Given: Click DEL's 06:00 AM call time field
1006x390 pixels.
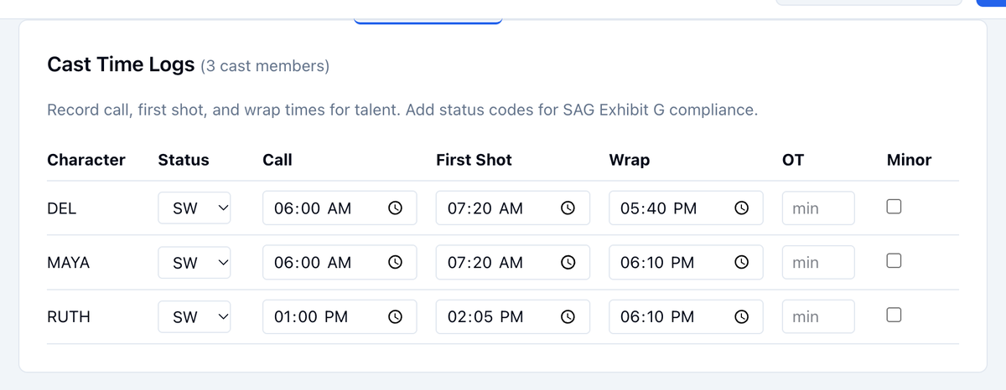Looking at the screenshot, I should pos(340,208).
